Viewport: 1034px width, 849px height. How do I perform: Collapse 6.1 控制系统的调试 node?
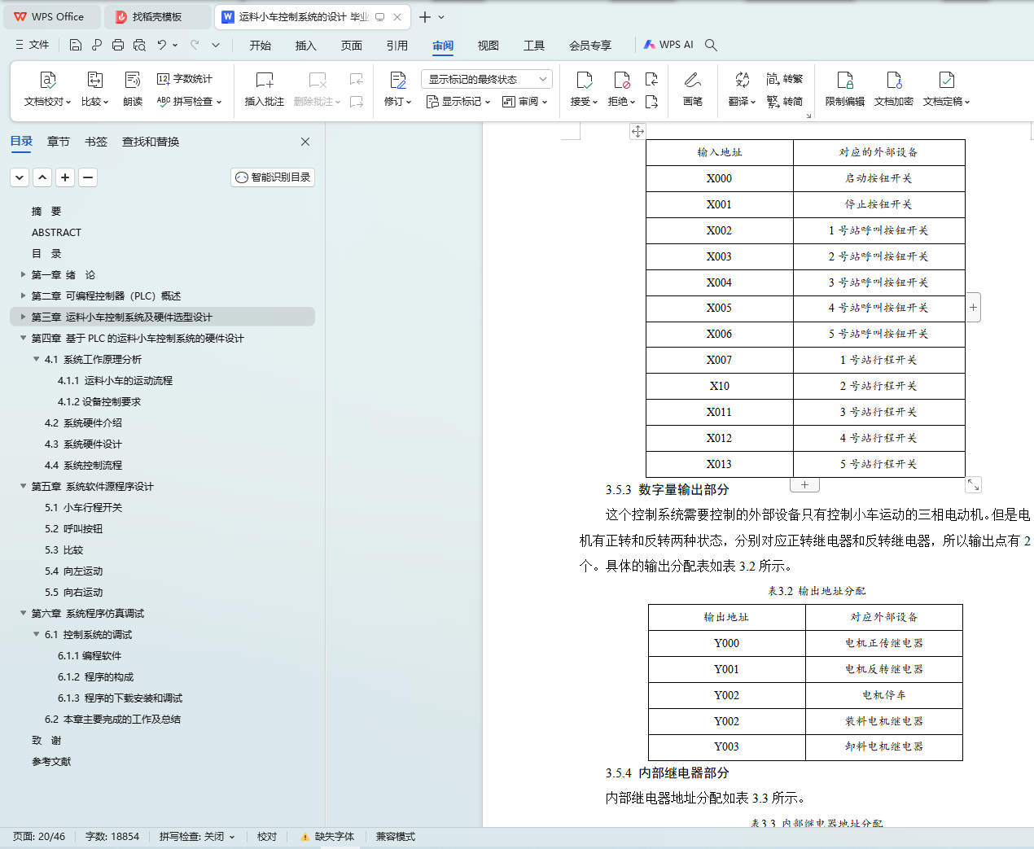pos(36,634)
